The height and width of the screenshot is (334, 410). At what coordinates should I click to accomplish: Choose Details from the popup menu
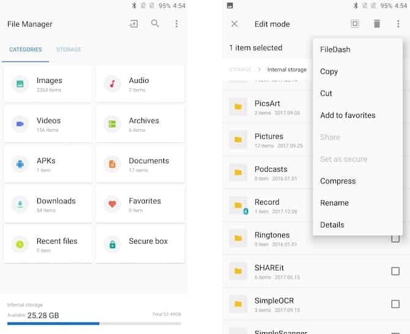[x=332, y=225]
